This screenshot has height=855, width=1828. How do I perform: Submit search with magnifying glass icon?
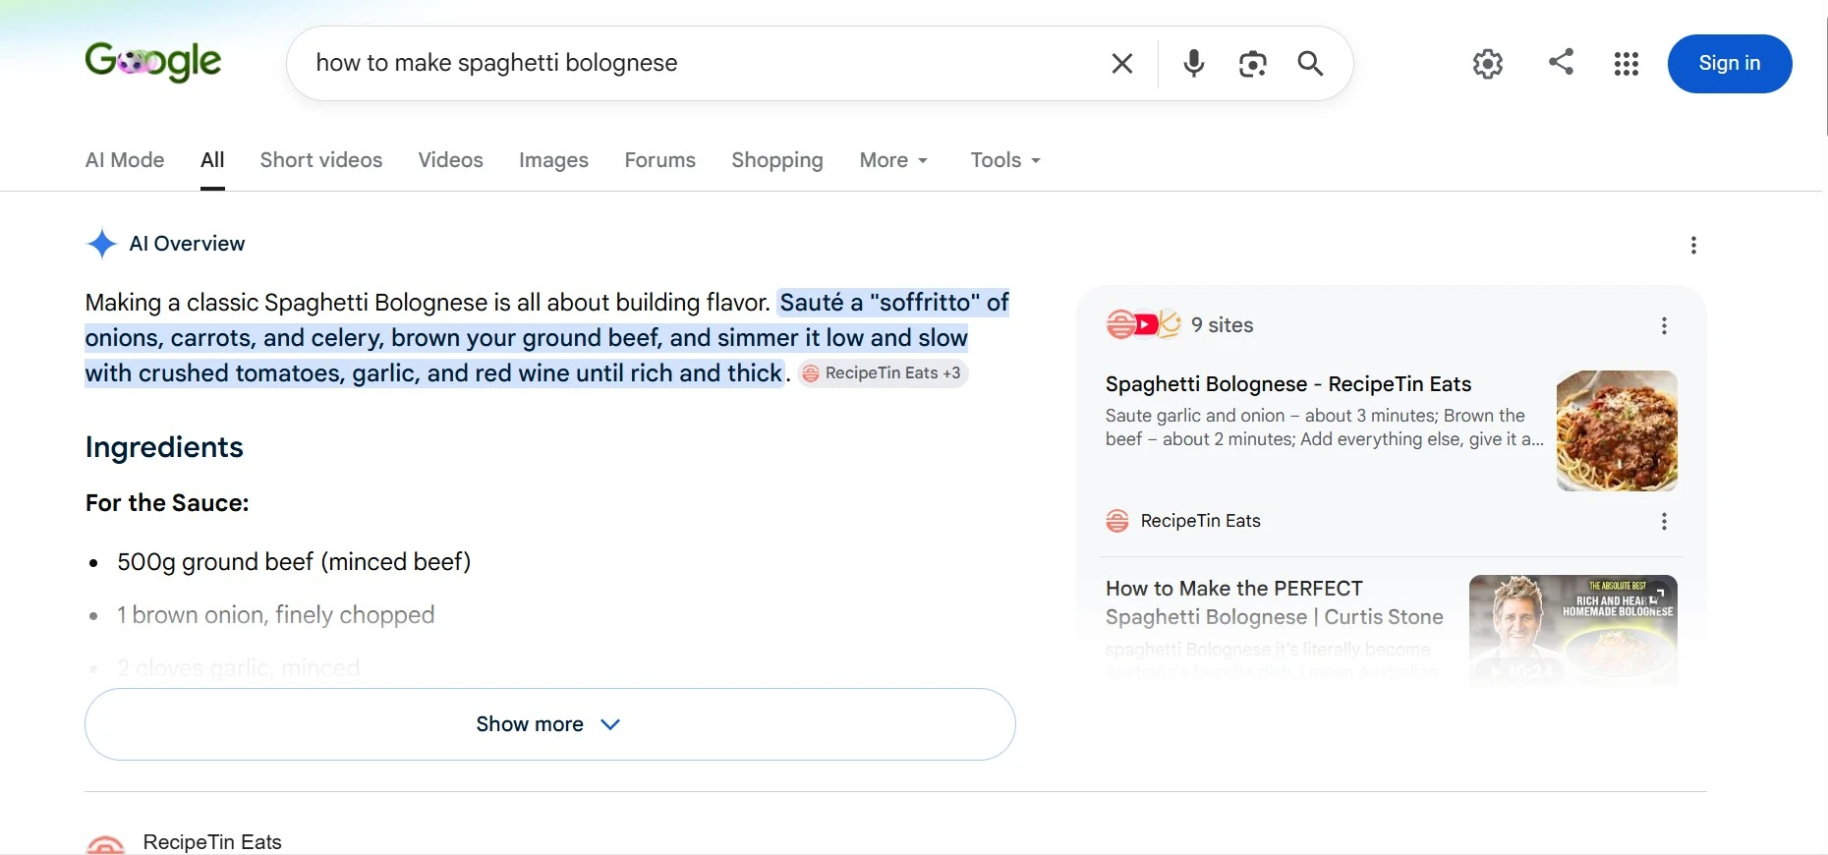pyautogui.click(x=1310, y=64)
